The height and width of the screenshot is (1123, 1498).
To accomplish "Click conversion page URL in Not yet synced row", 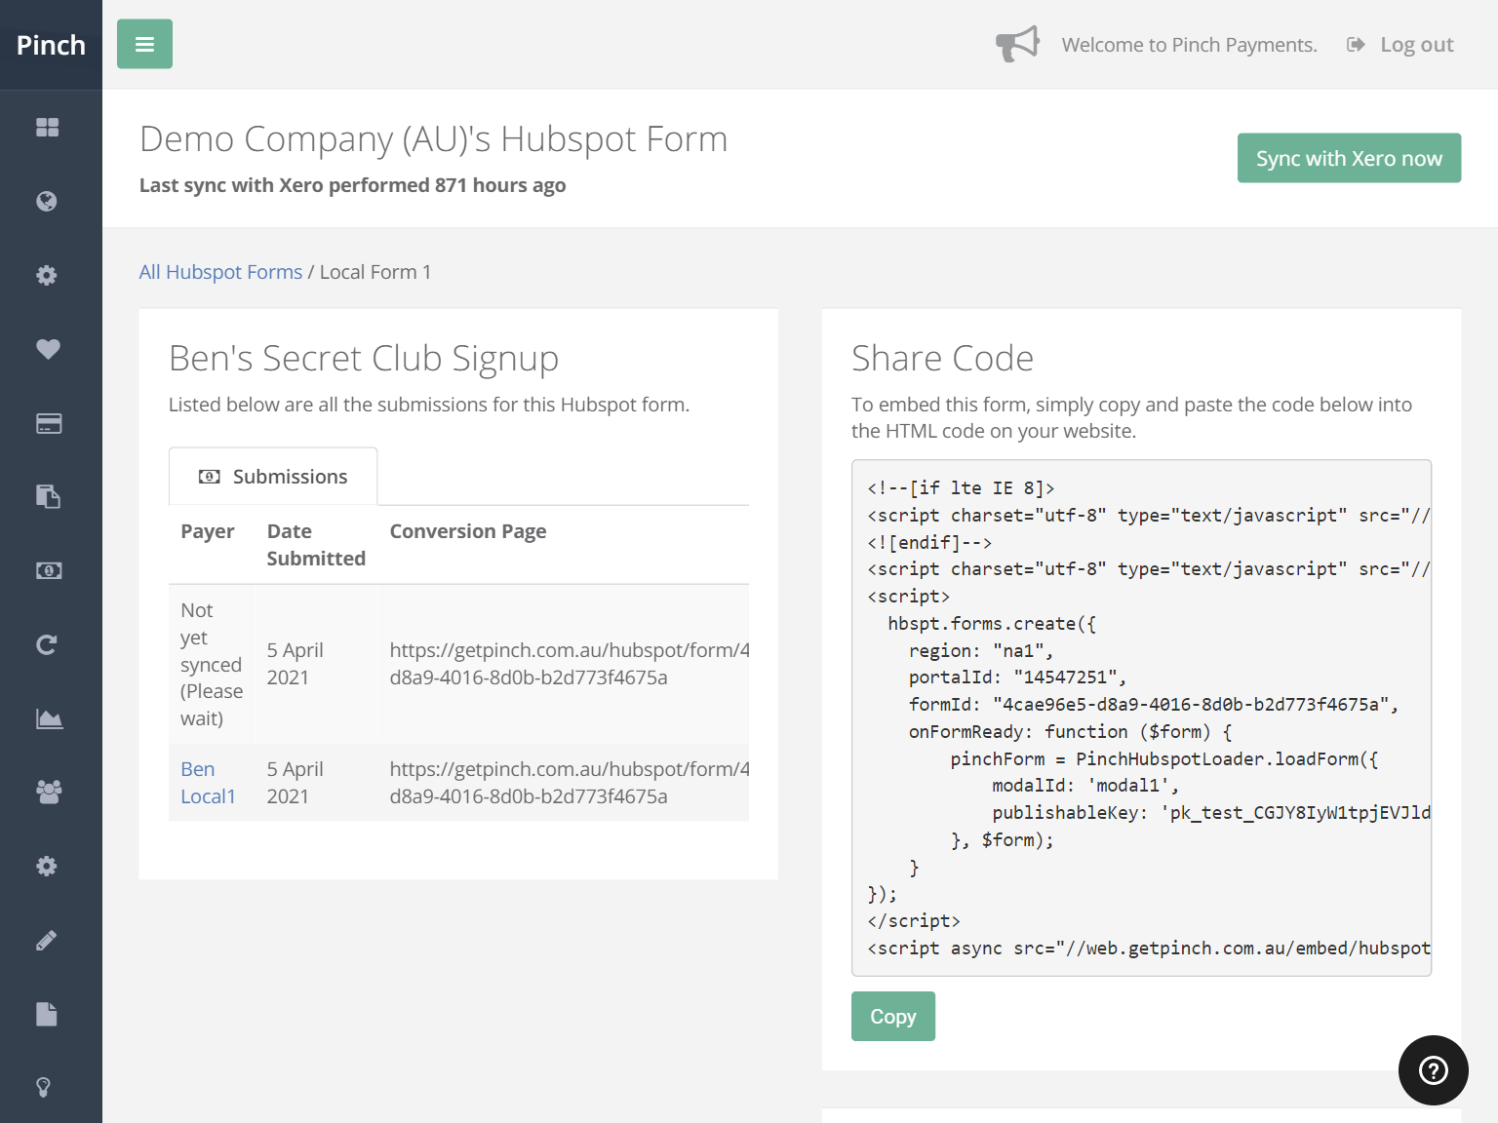I will (x=570, y=664).
